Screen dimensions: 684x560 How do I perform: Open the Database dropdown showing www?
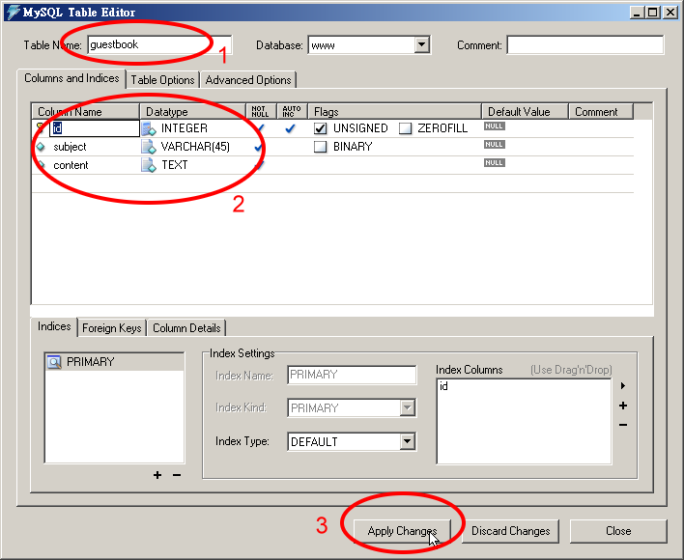tap(421, 44)
